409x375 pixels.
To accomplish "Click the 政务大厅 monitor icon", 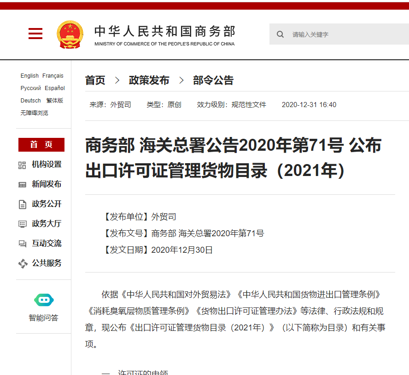I will click(23, 224).
